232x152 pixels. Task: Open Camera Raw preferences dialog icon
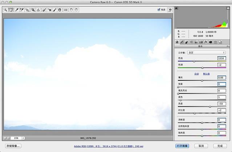pyautogui.click(x=66, y=10)
